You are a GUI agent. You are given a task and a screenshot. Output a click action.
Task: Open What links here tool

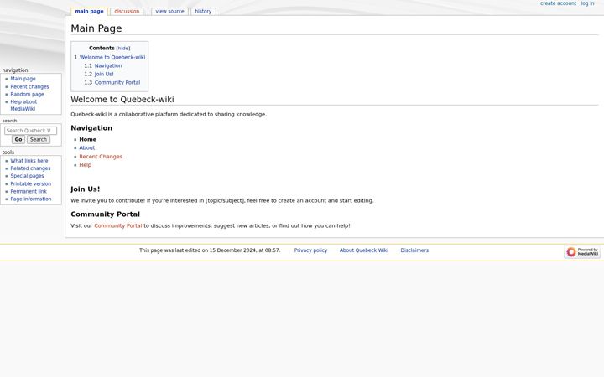[29, 161]
